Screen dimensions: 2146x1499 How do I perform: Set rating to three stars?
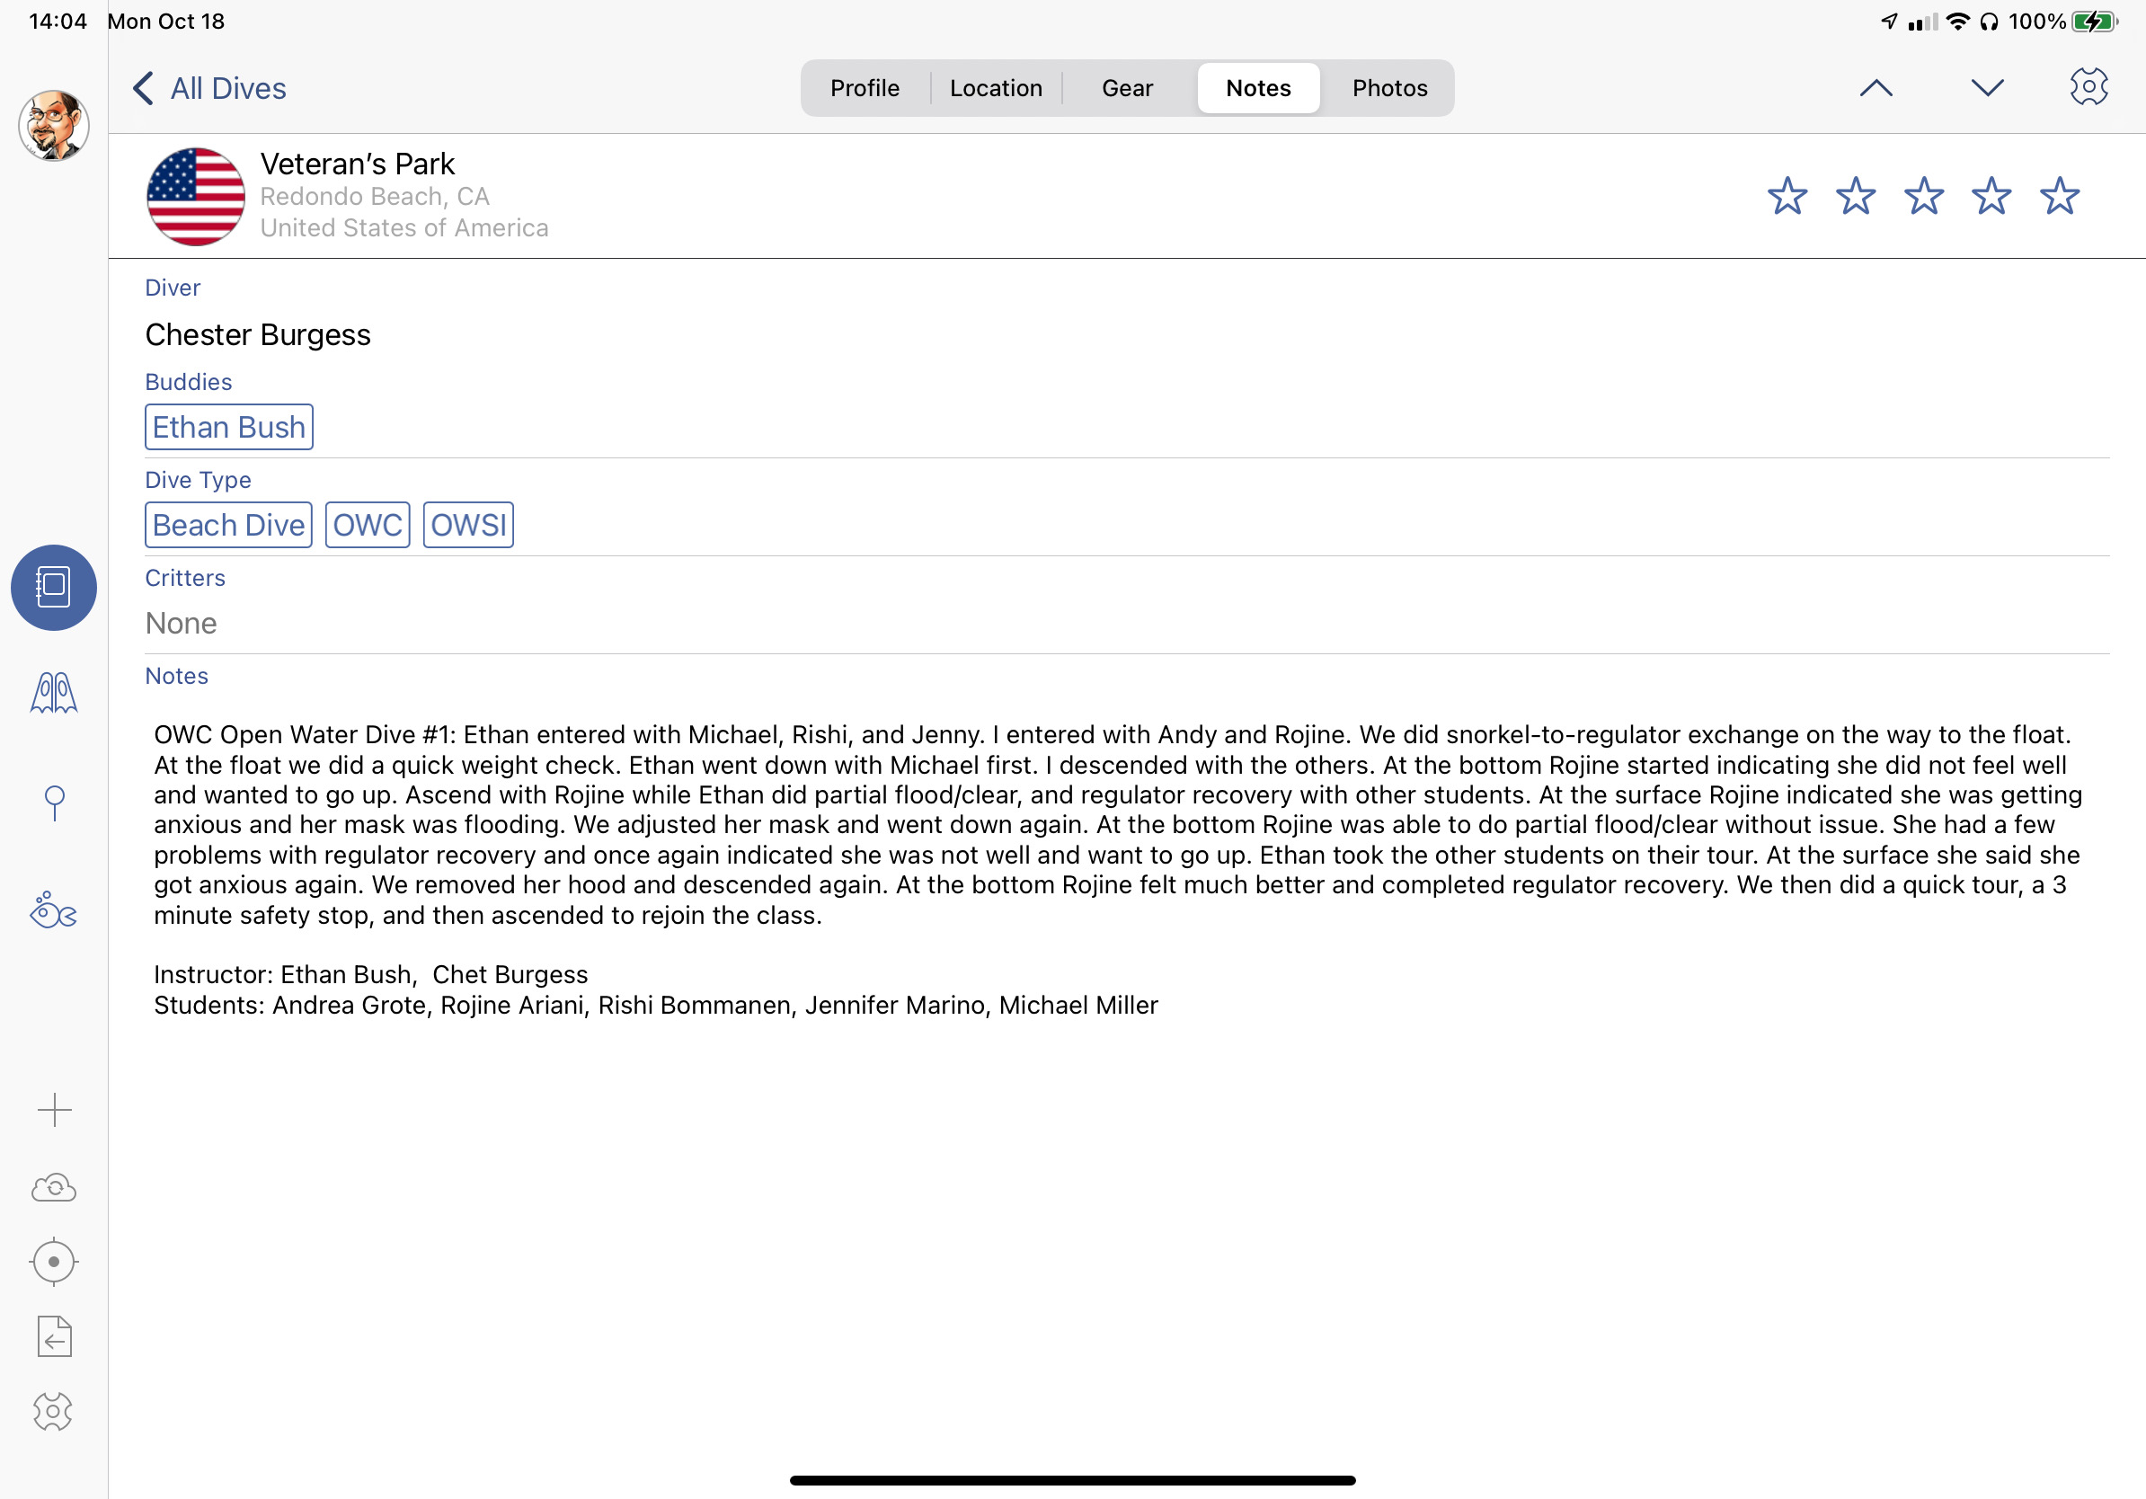pos(1923,196)
